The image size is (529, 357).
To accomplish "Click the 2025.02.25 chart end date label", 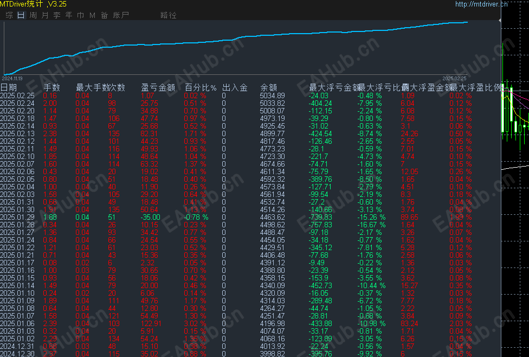I will click(454, 78).
